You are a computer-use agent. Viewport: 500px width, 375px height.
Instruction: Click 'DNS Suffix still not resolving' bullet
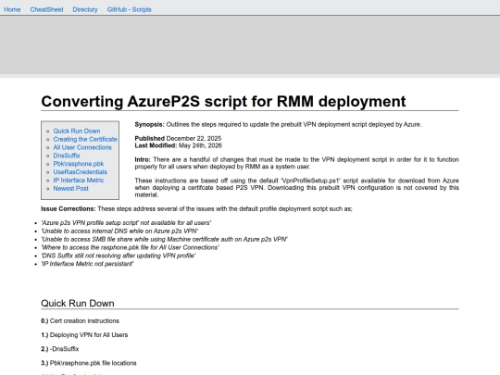coord(119,256)
